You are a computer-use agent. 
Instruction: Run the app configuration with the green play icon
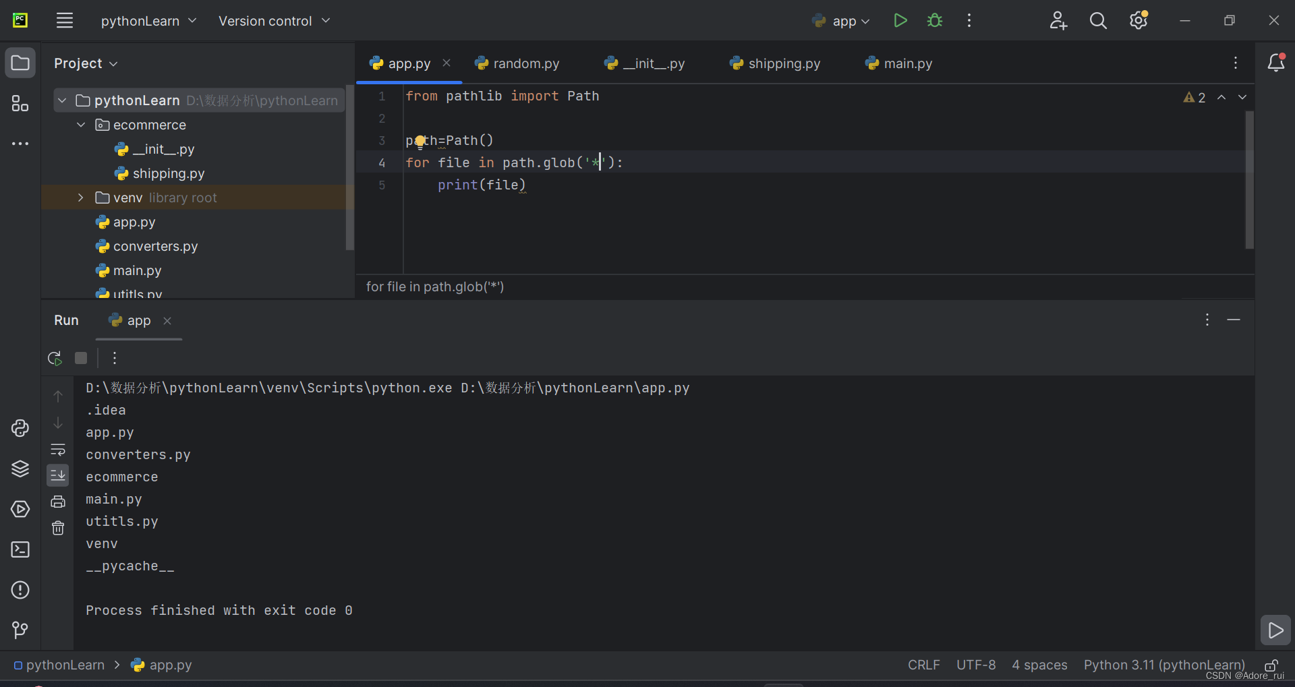click(x=900, y=20)
